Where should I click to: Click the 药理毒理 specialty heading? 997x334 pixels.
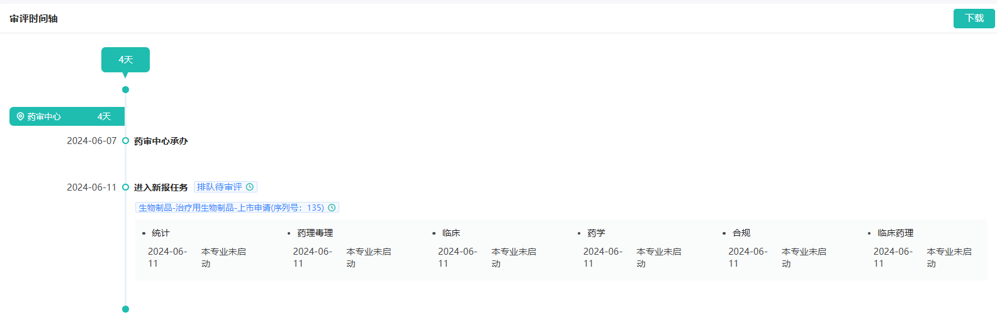(x=315, y=233)
